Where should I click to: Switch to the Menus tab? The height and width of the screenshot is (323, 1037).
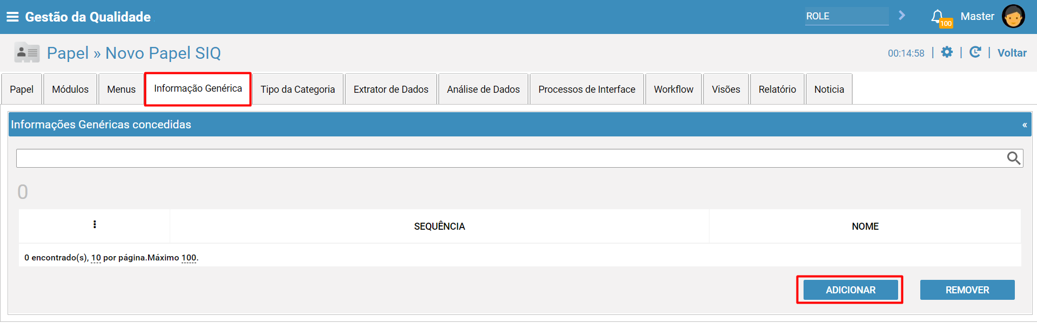(121, 89)
